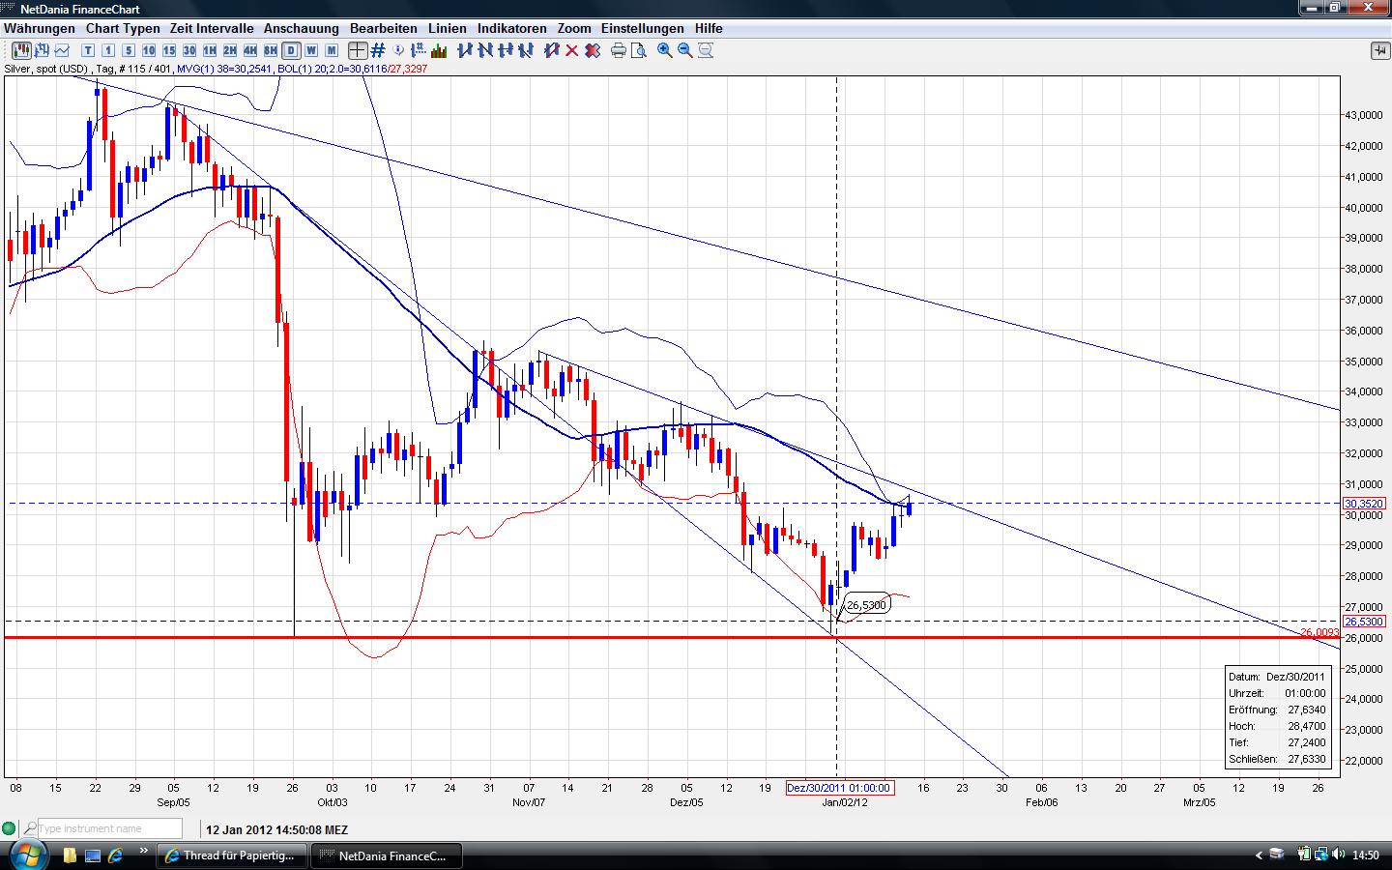Click the Type instrument name field

(108, 828)
